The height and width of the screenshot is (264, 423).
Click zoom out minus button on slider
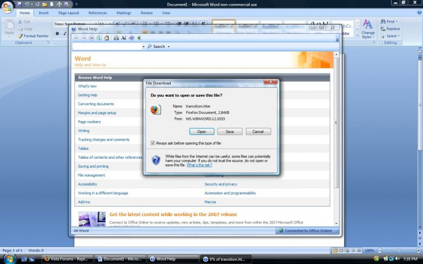click(380, 250)
